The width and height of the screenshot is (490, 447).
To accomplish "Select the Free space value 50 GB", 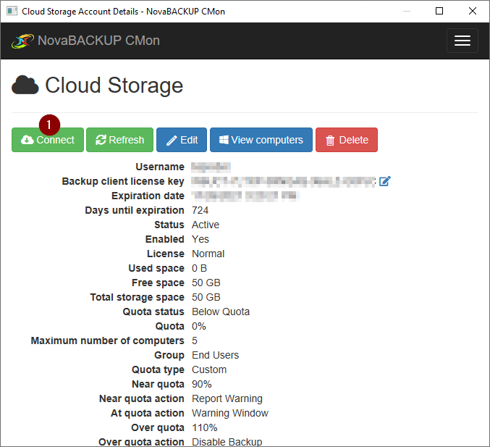I will pyautogui.click(x=206, y=283).
